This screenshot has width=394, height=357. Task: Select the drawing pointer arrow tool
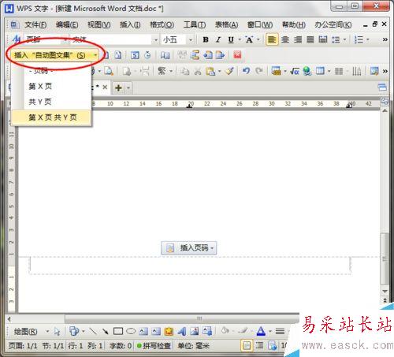pyautogui.click(x=57, y=332)
